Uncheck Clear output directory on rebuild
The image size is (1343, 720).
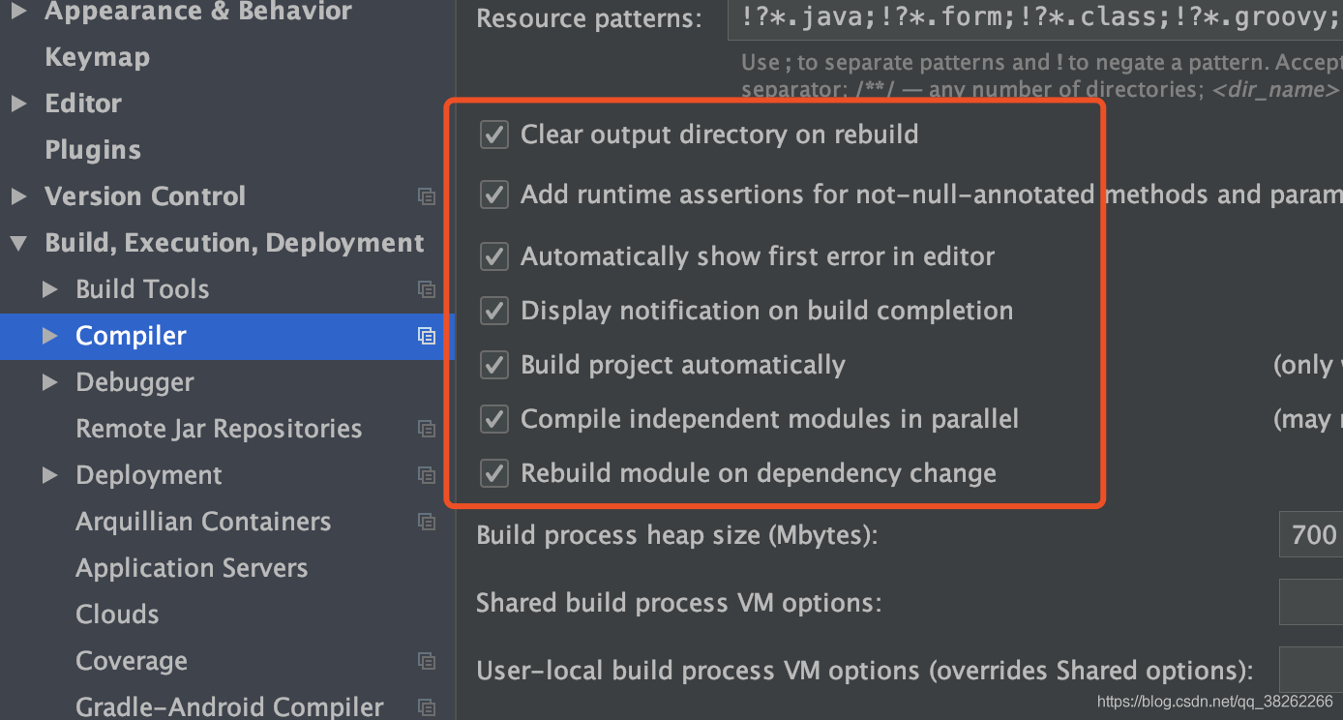click(x=494, y=135)
